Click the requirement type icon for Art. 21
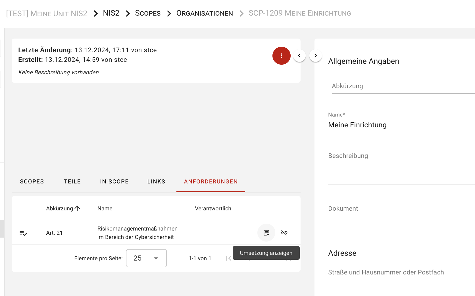 [23, 233]
